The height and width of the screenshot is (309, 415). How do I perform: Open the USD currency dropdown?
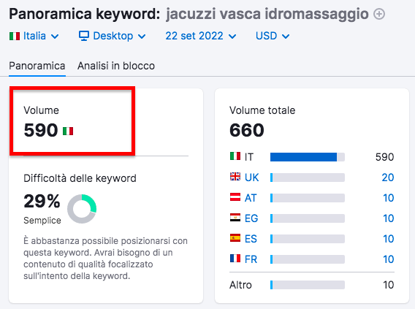(273, 36)
